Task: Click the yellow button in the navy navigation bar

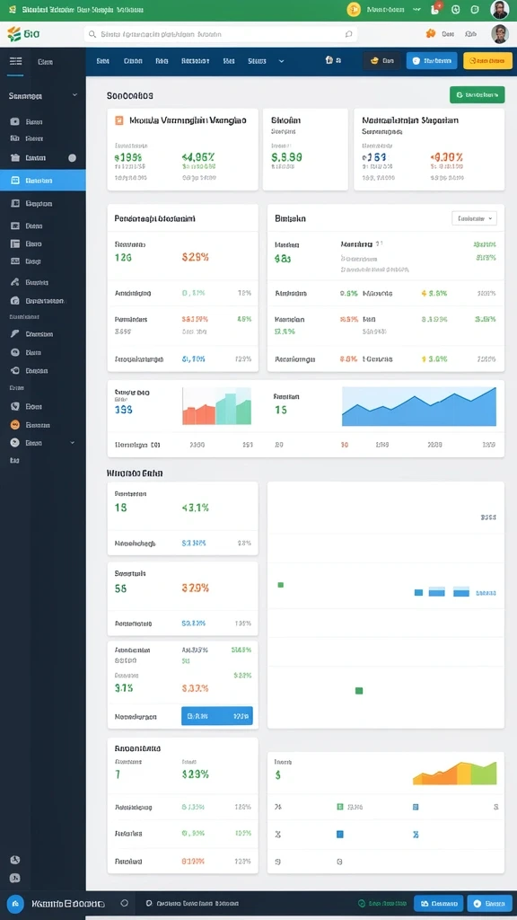Action: [x=484, y=61]
